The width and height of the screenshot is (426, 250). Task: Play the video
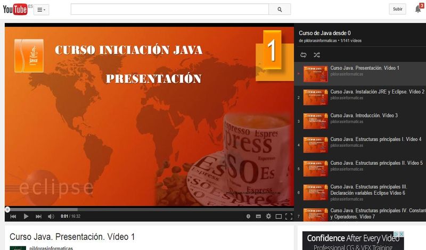pos(26,216)
